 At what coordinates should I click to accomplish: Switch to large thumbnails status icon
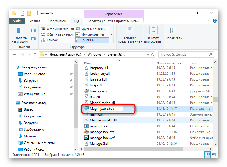(x=214, y=154)
